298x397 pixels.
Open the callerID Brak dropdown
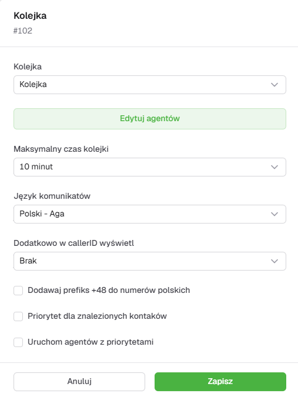150,261
